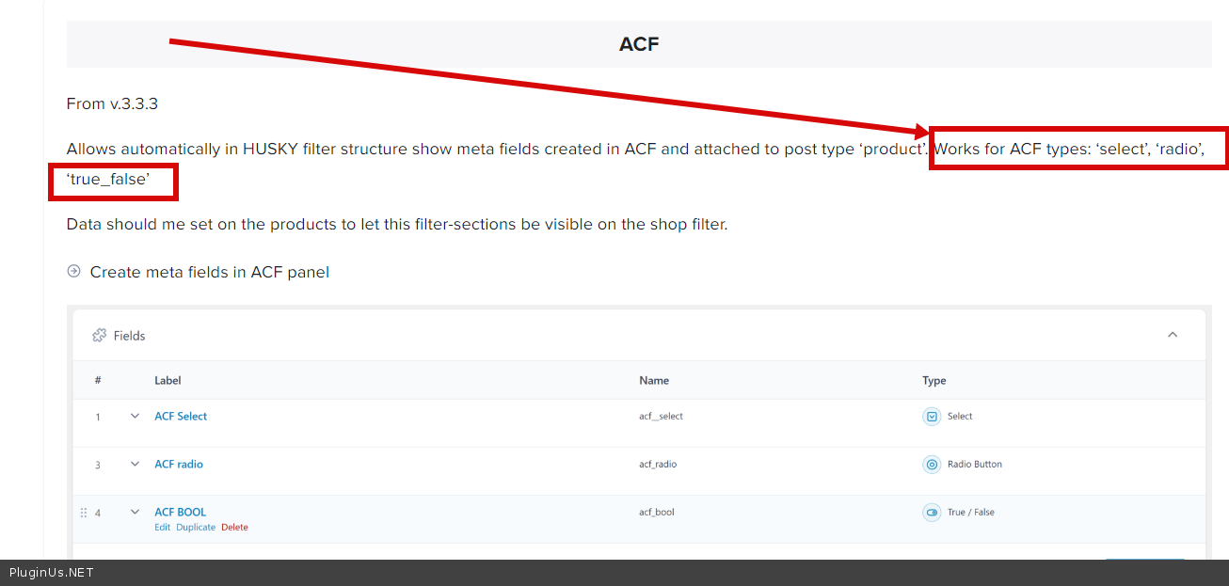
Task: Click the Fields puzzle-piece icon
Action: click(x=99, y=336)
